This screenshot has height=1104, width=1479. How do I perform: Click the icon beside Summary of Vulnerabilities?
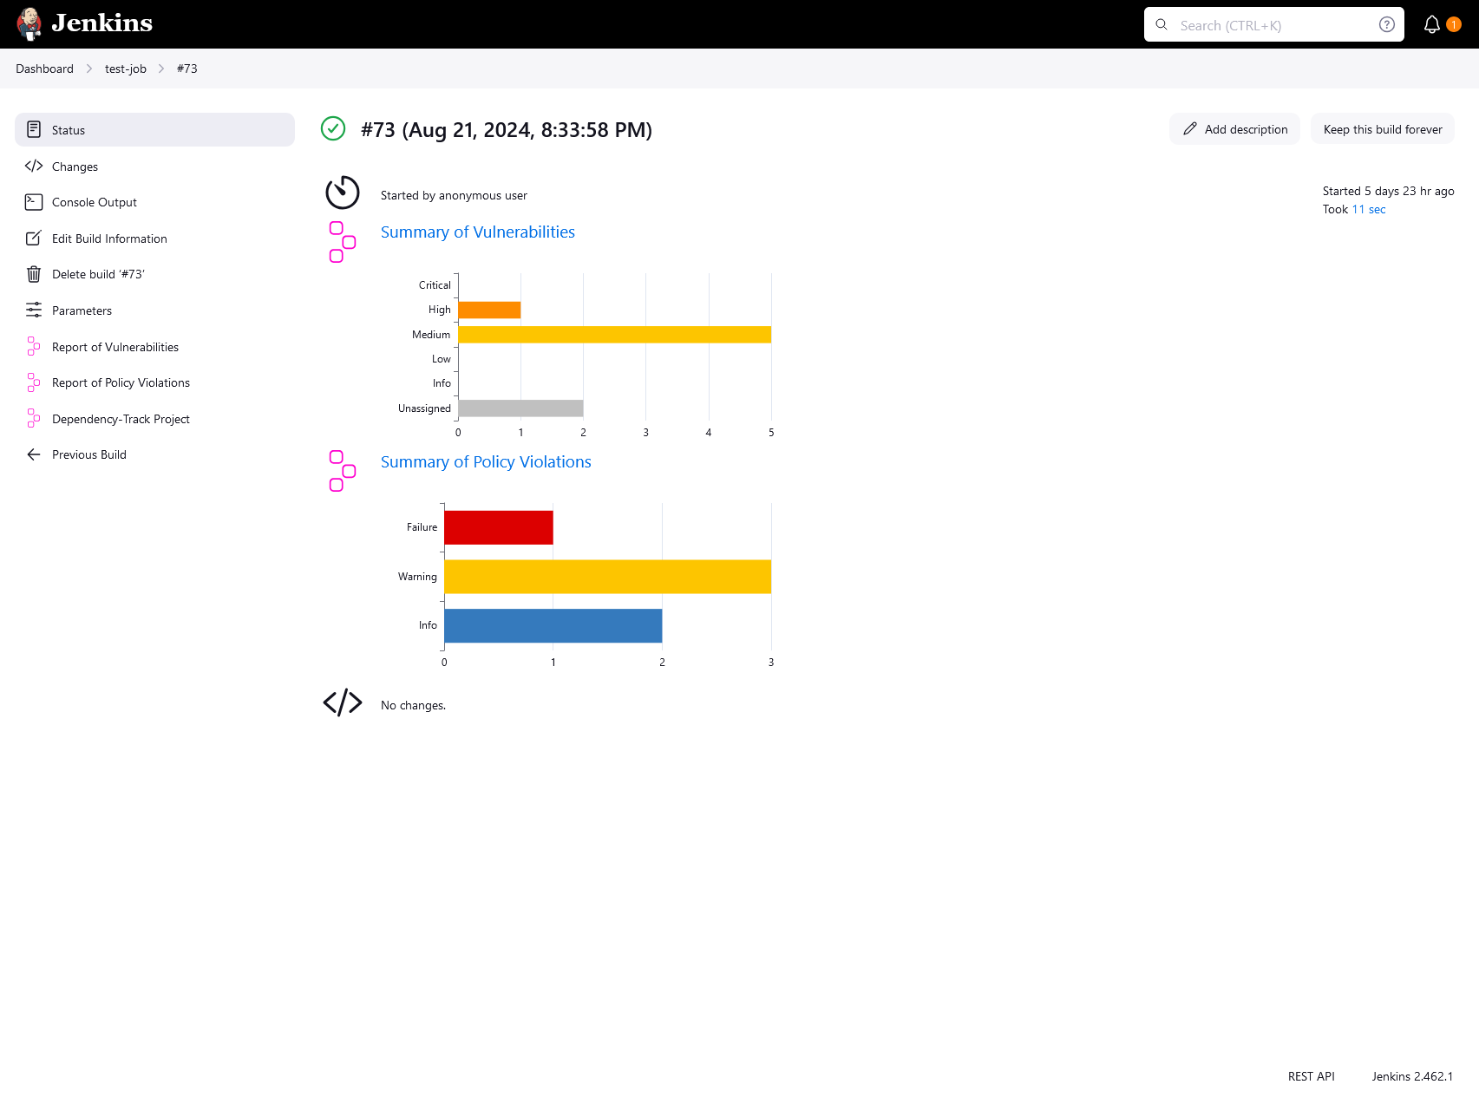coord(343,242)
